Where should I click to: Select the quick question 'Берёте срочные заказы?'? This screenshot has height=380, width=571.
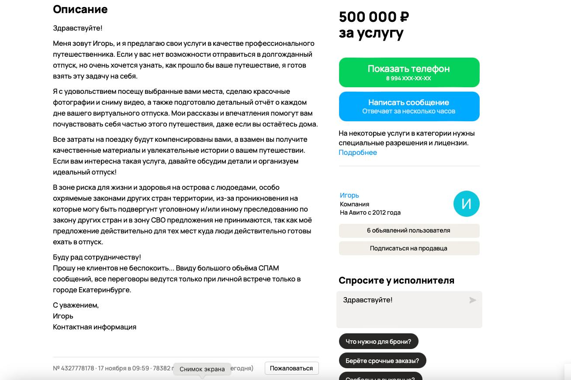point(383,360)
